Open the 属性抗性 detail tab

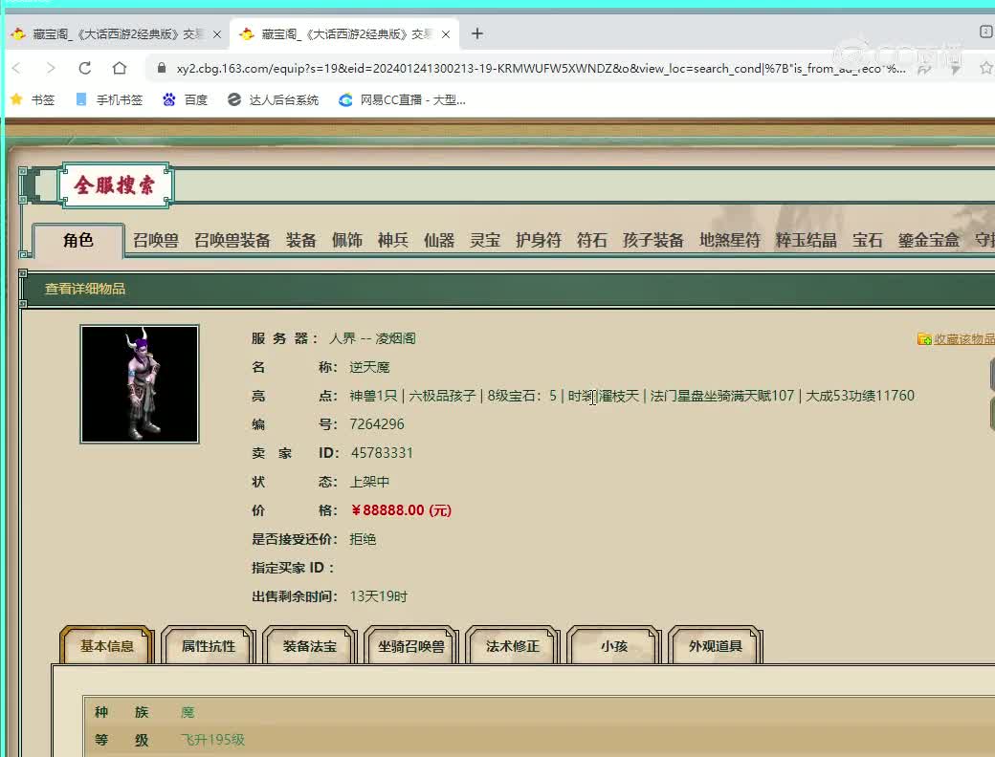209,646
